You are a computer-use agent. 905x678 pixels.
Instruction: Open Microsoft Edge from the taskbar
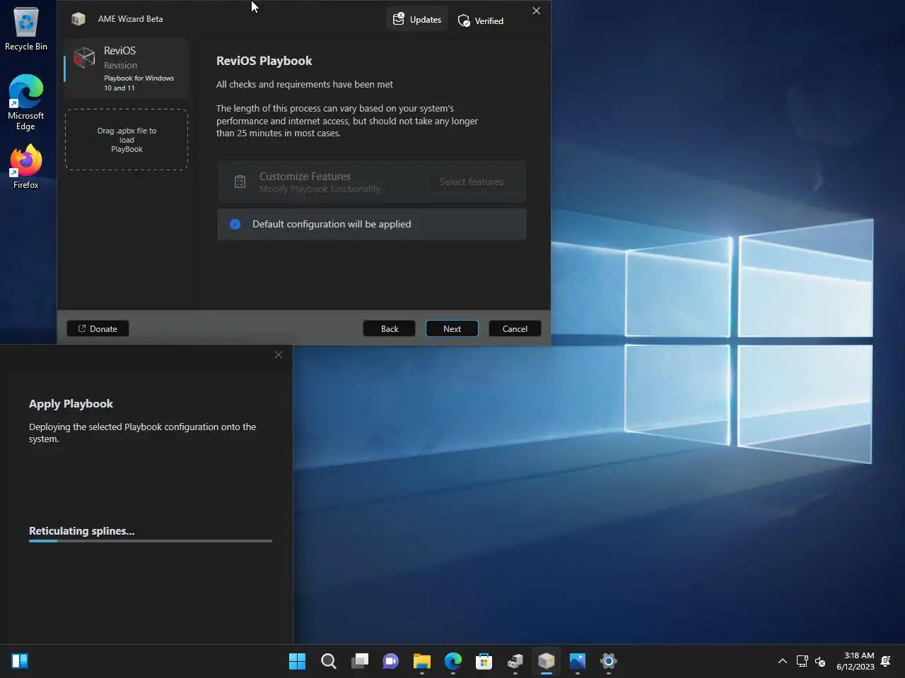pos(453,661)
